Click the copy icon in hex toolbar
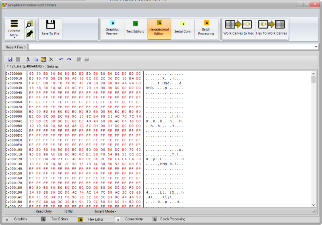This screenshot has height=225, width=322. pyautogui.click(x=36, y=59)
